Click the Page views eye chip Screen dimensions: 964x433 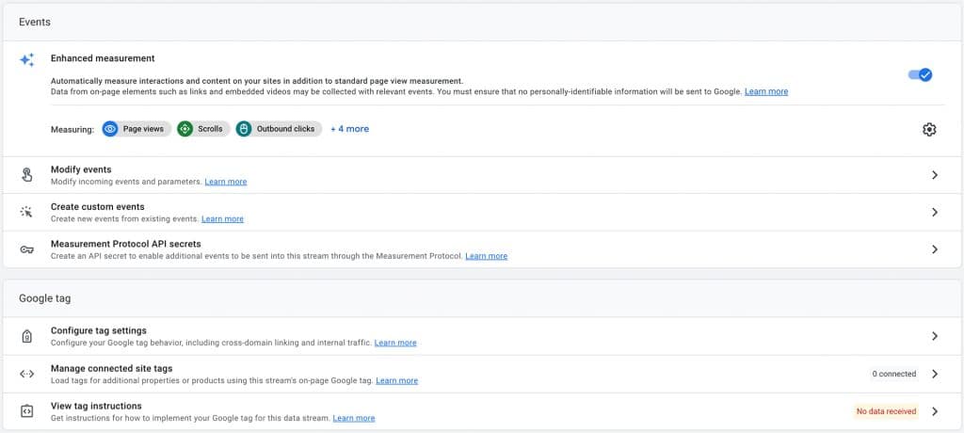tap(137, 129)
